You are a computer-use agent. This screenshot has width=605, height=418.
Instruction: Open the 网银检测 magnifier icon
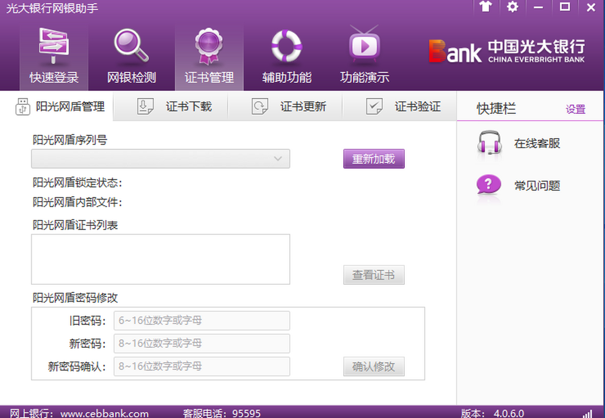(131, 46)
